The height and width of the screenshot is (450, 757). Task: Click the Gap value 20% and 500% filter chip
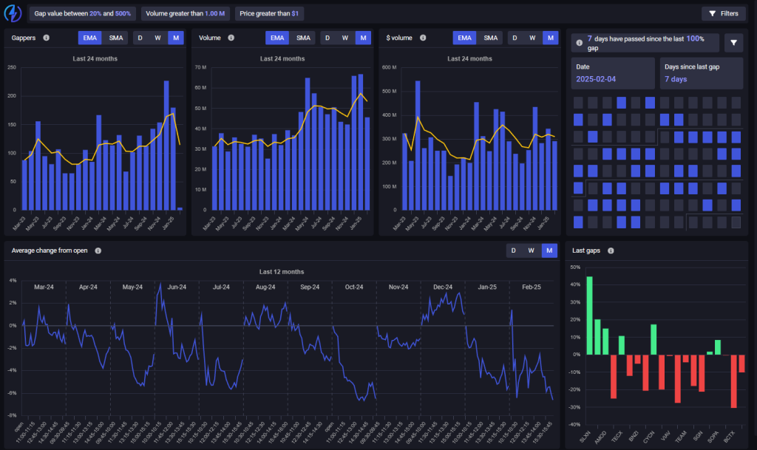tap(83, 13)
